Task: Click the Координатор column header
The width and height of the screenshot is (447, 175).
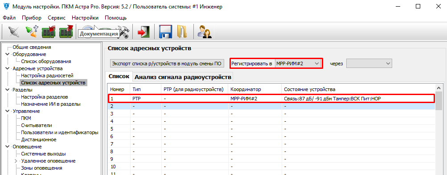Action: (255, 89)
